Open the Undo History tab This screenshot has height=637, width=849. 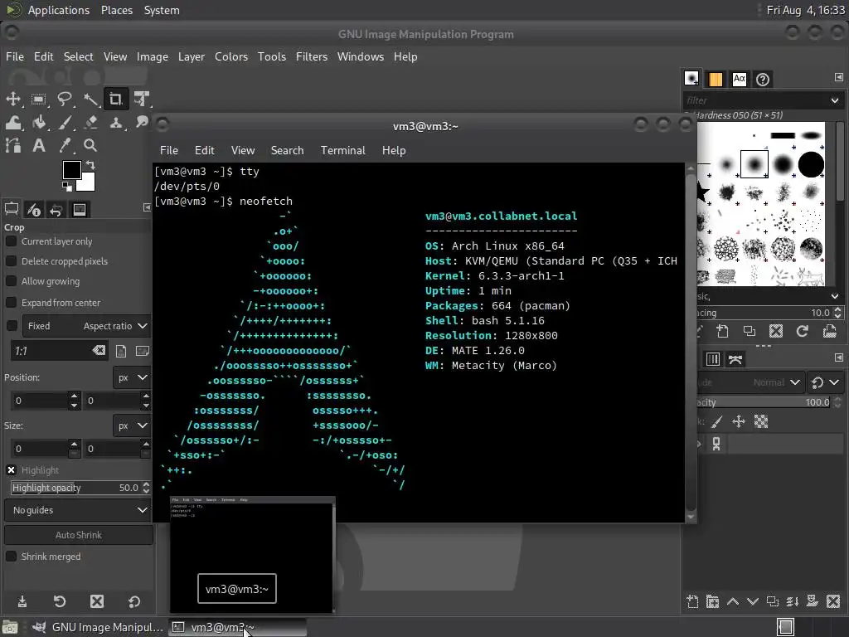click(56, 209)
